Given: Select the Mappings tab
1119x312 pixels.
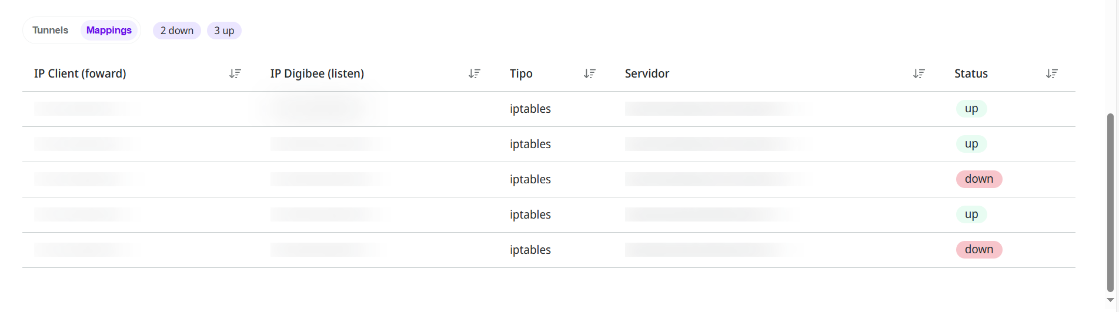Looking at the screenshot, I should tap(109, 30).
